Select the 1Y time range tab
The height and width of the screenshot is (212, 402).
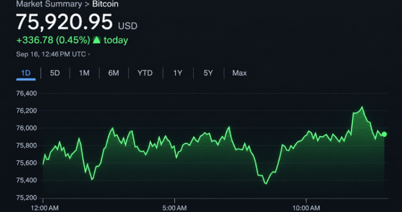178,73
